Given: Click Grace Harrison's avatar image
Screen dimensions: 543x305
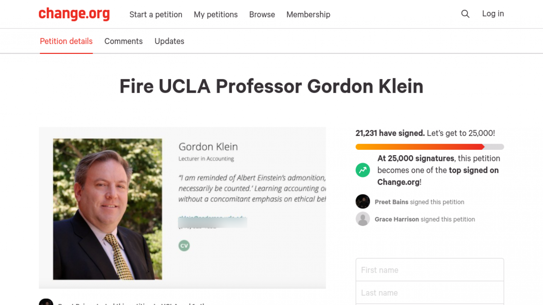Looking at the screenshot, I should [x=363, y=219].
